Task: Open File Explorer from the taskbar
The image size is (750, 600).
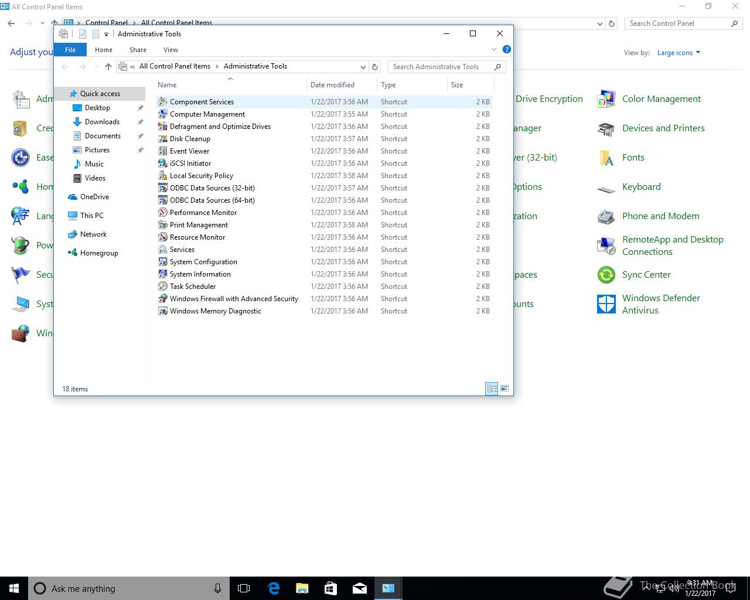Action: coord(302,588)
